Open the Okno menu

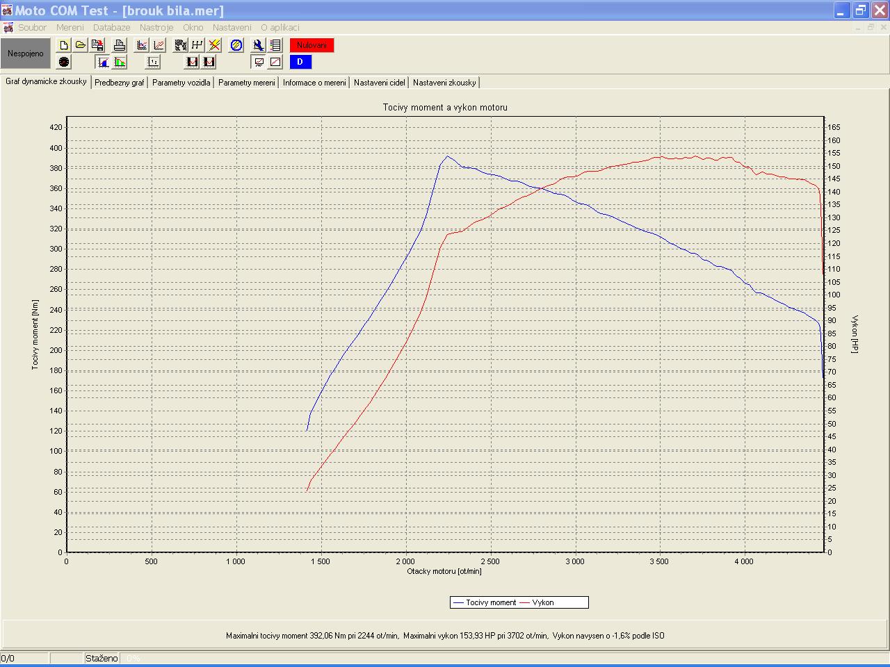[x=193, y=28]
